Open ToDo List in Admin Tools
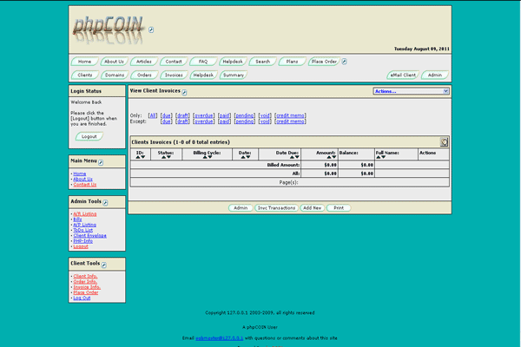This screenshot has width=521, height=347. [x=83, y=230]
